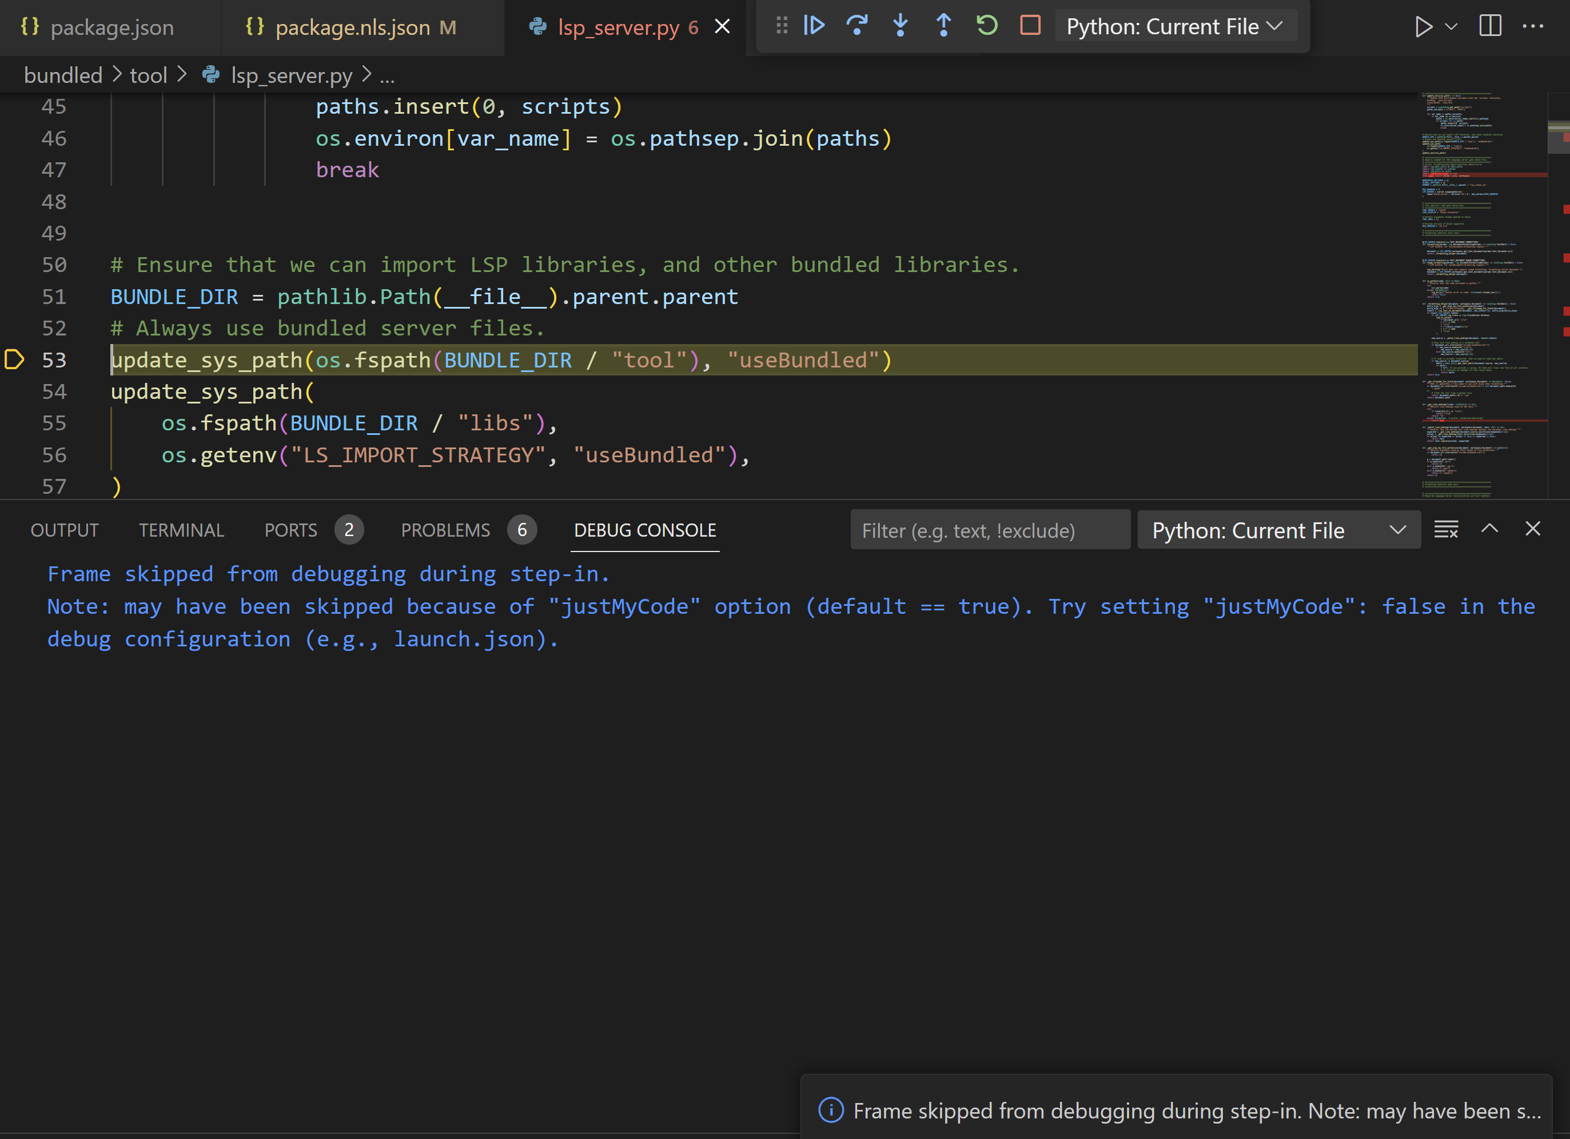
Task: Click the Step Into arrow icon
Action: point(900,26)
